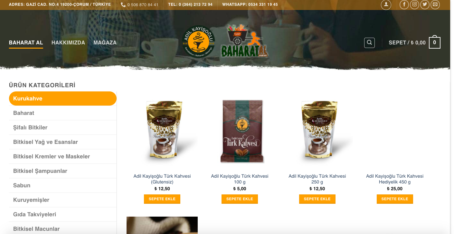Open Bitkisel Yağ ve Esanslar category
Image resolution: width=454 pixels, height=234 pixels.
[63, 142]
